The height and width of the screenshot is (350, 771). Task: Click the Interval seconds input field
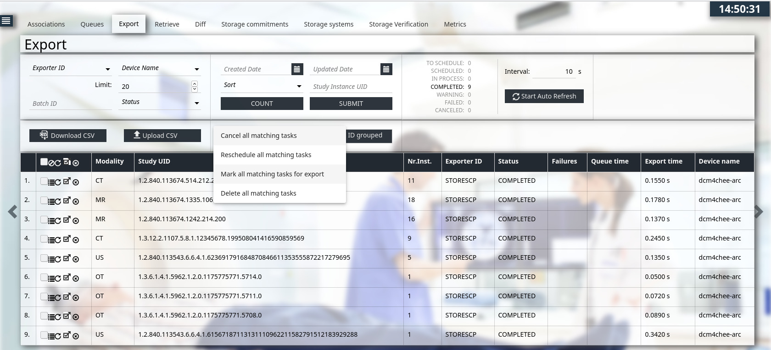(553, 71)
